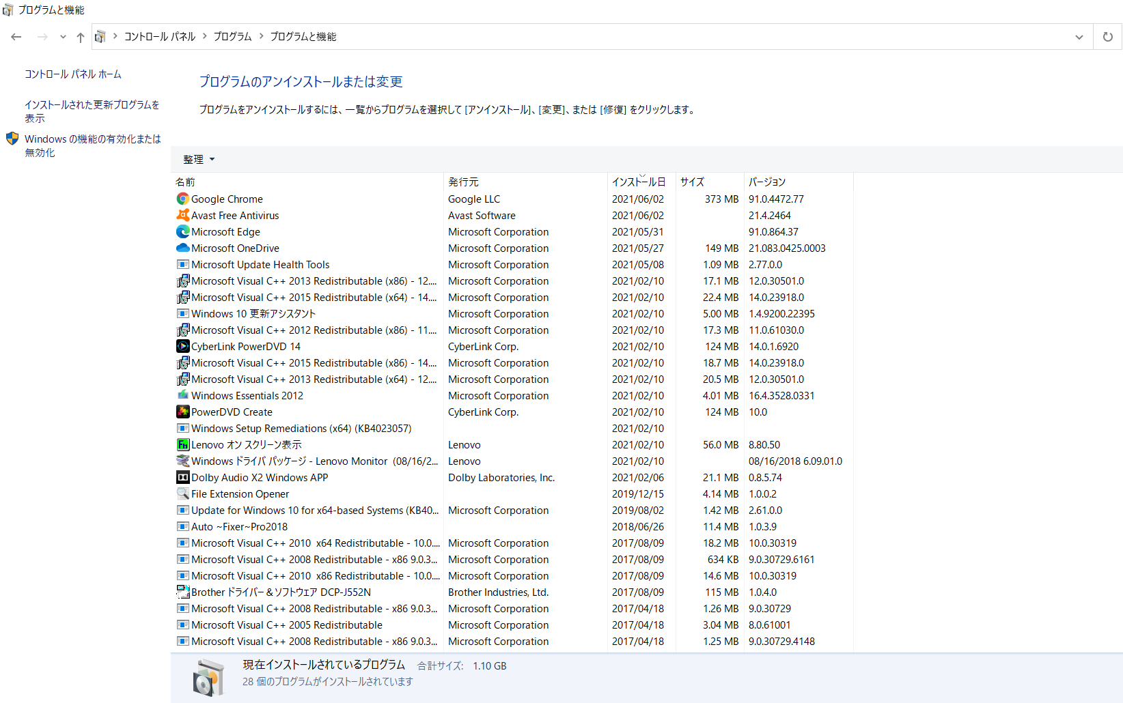Select the Dolby Audio X2 icon
The height and width of the screenshot is (703, 1123).
pos(182,478)
